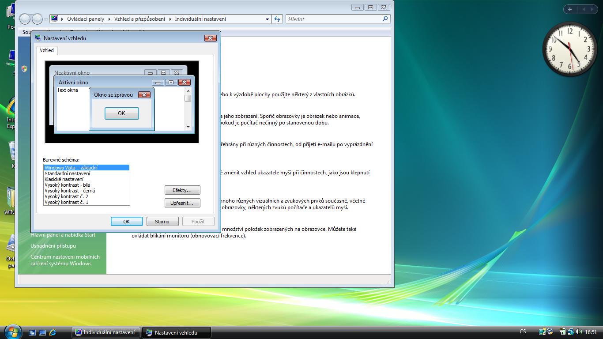
Task: Click the sidebar add gadgets plus button
Action: point(570,9)
